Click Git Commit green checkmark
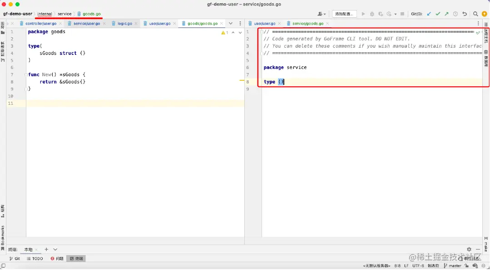Image resolution: width=490 pixels, height=270 pixels. pos(438,14)
